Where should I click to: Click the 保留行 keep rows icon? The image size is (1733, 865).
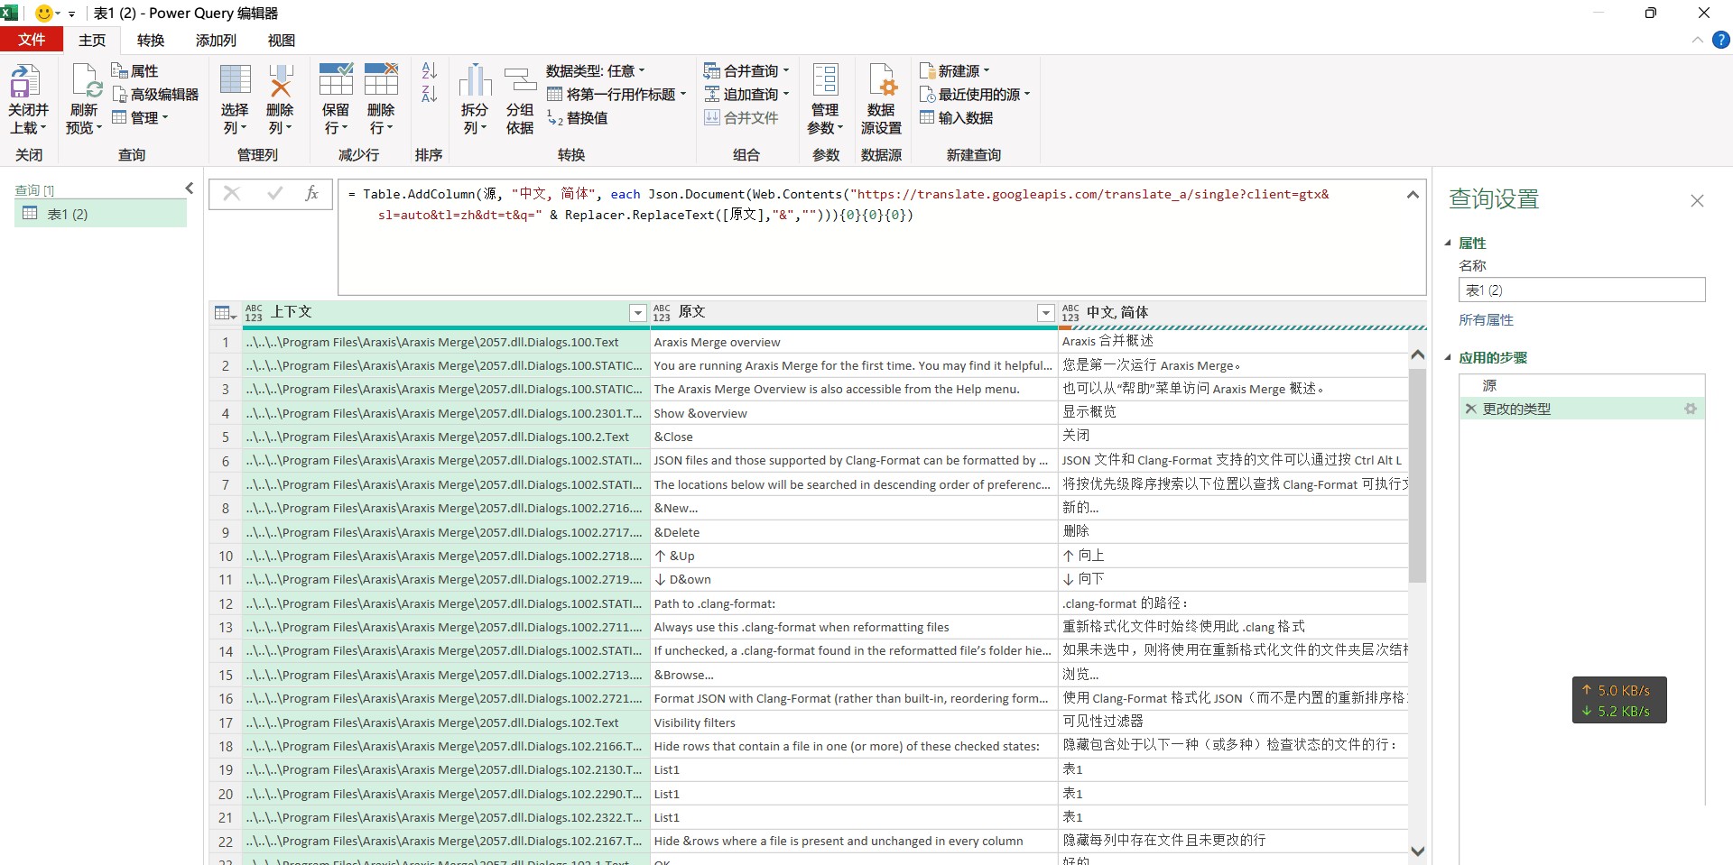[x=336, y=79]
